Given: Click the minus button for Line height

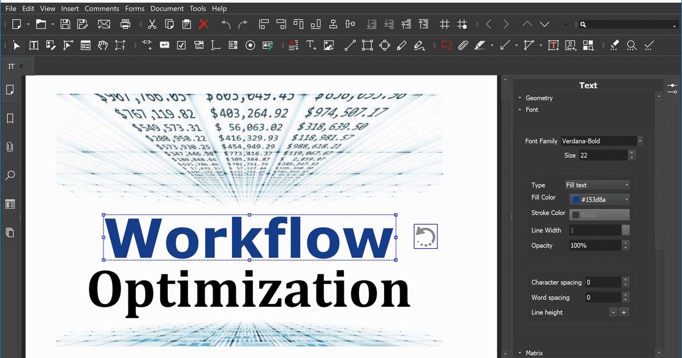Looking at the screenshot, I should pos(613,313).
